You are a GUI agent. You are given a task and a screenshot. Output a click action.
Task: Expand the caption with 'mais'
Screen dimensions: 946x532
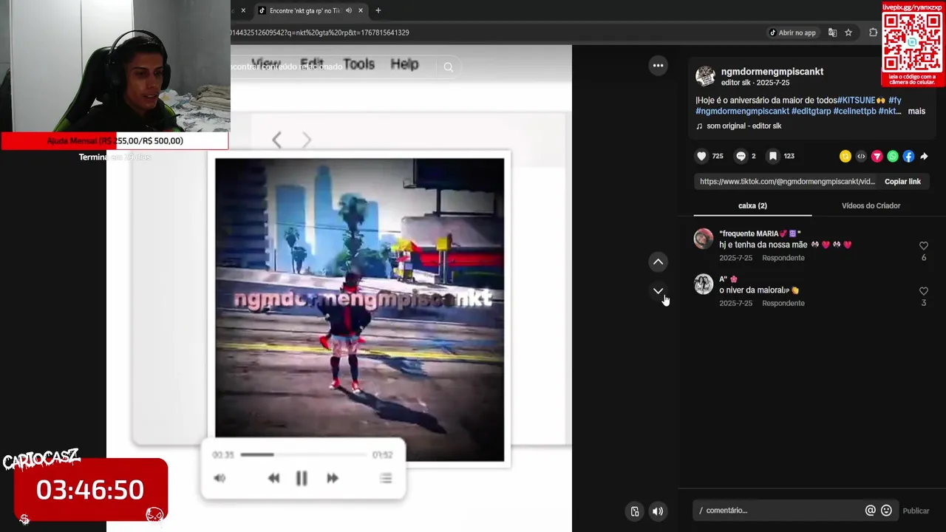pyautogui.click(x=916, y=111)
